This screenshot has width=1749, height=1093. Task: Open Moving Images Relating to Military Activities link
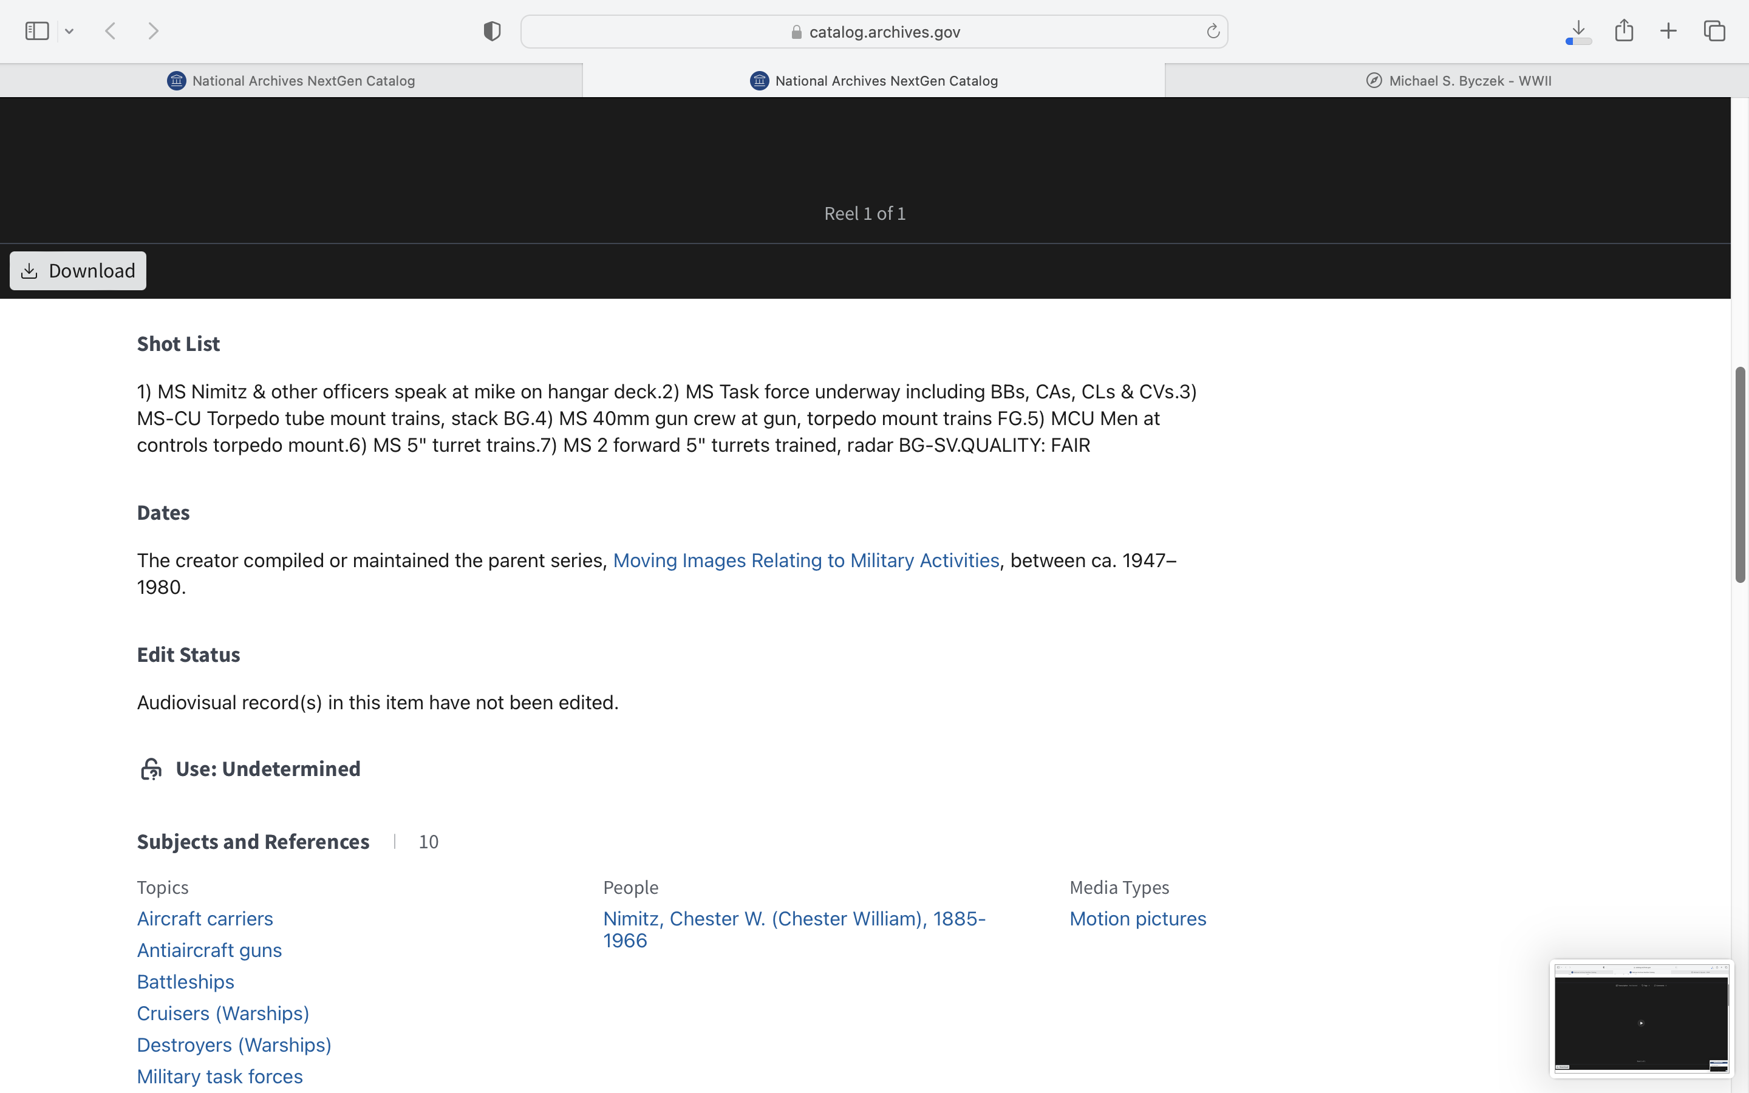[806, 560]
